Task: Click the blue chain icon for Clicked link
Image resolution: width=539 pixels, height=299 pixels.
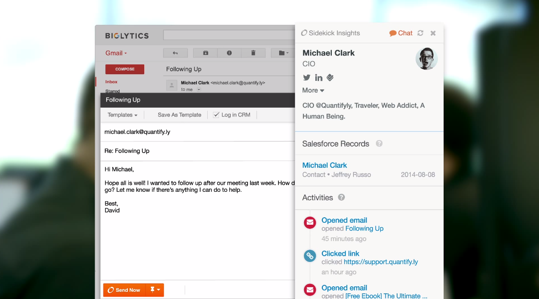Action: [310, 256]
